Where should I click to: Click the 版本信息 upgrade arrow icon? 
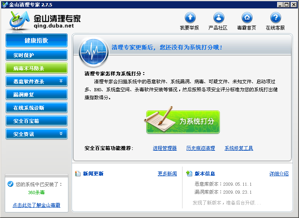189,173
